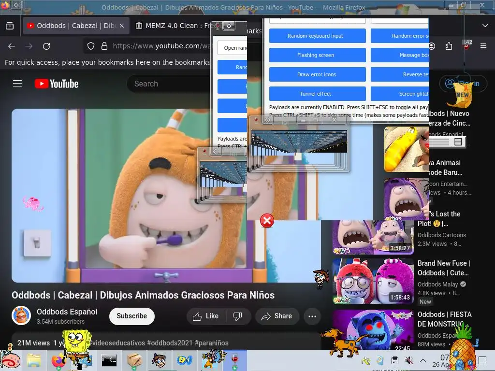The height and width of the screenshot is (371, 495).
Task: Show site security padlock info
Action: [104, 46]
